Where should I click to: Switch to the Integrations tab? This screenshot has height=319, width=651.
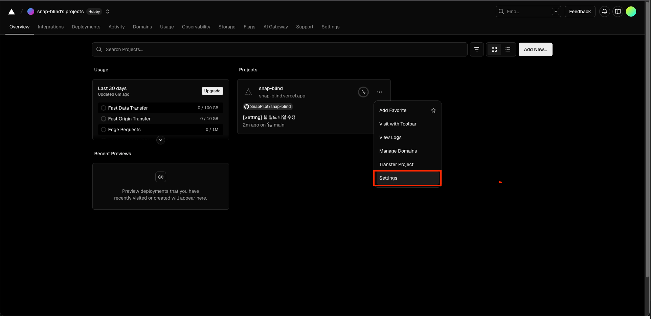click(x=51, y=27)
